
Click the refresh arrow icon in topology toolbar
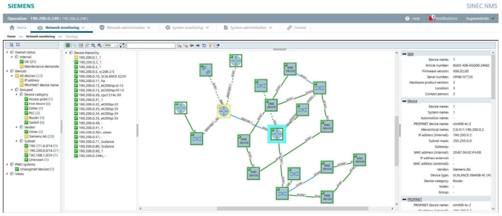[203, 45]
